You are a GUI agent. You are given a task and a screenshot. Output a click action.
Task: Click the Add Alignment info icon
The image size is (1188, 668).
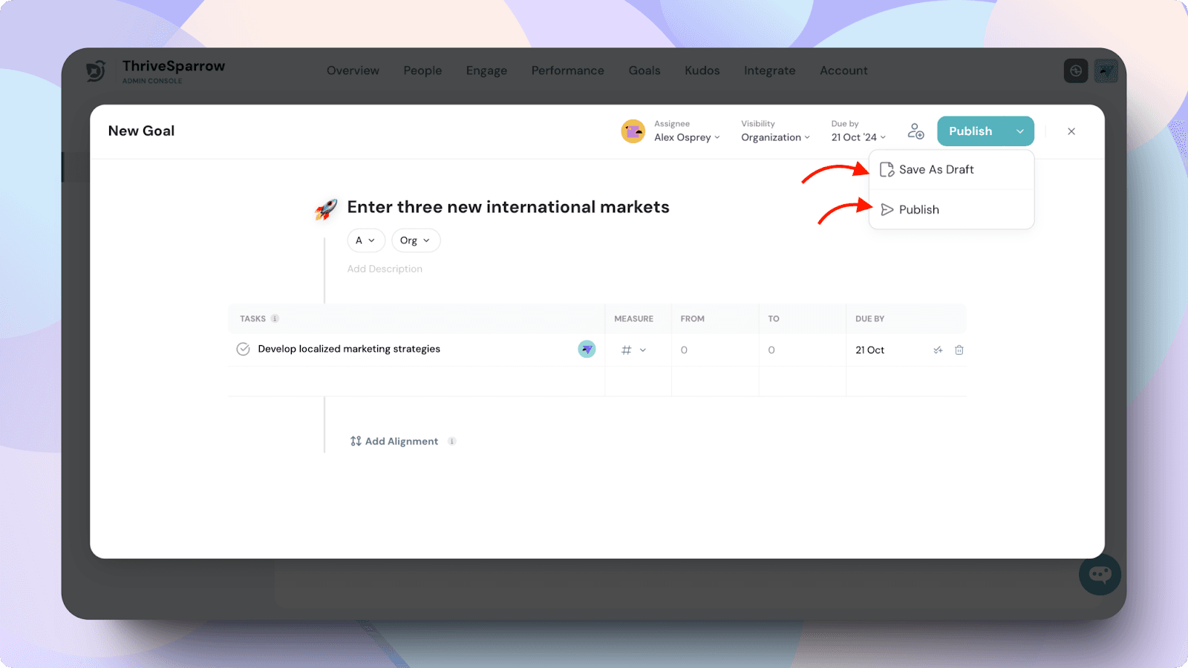tap(452, 441)
